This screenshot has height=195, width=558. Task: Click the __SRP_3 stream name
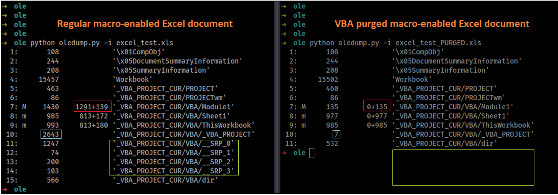[x=174, y=171]
